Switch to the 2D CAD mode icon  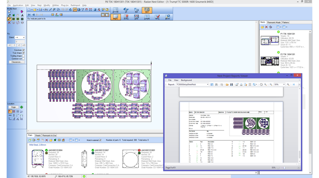point(116,10)
